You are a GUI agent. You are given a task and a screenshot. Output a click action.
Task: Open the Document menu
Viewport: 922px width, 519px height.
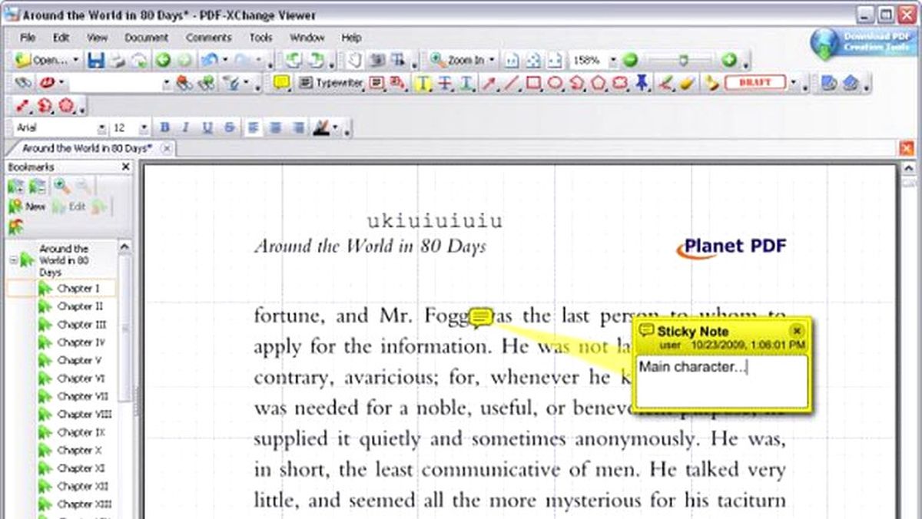coord(146,38)
